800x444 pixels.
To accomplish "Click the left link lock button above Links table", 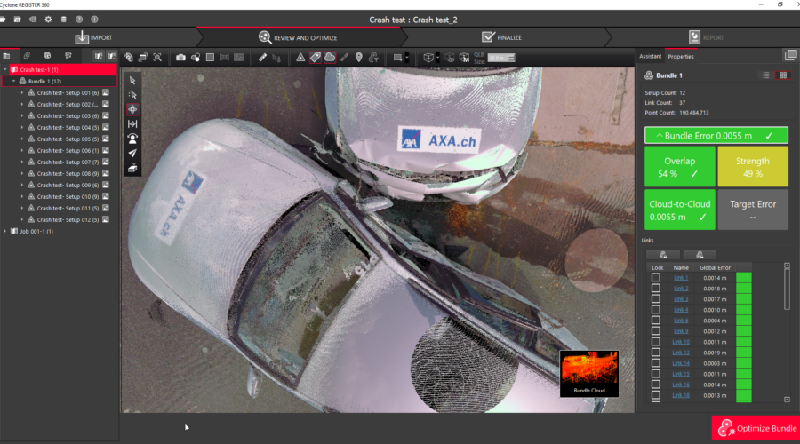I will (663, 255).
